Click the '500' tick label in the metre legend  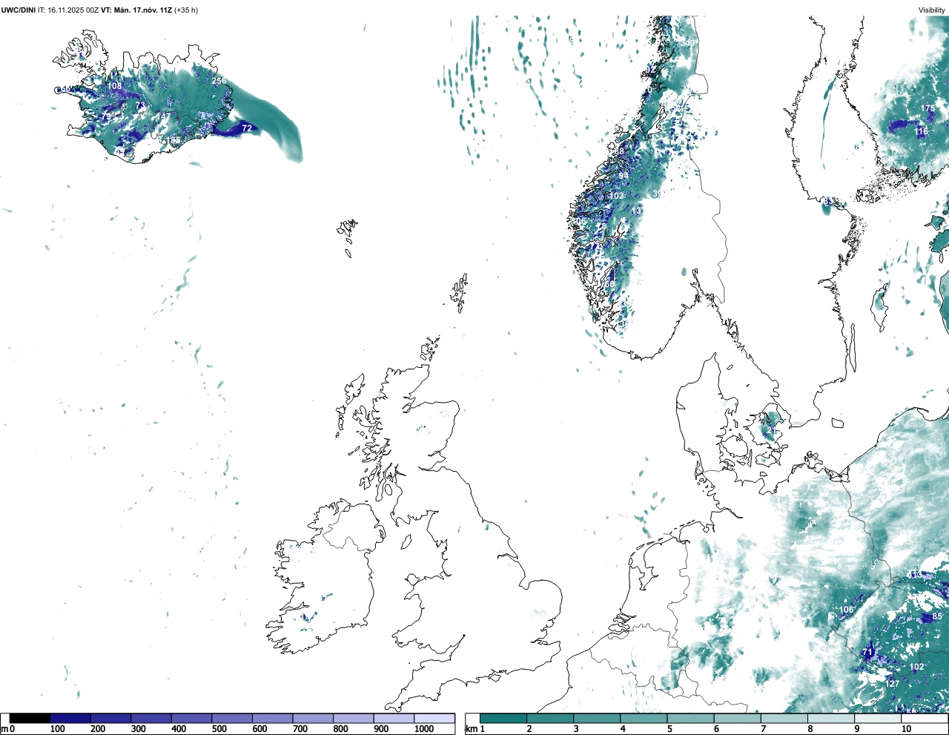click(x=219, y=729)
